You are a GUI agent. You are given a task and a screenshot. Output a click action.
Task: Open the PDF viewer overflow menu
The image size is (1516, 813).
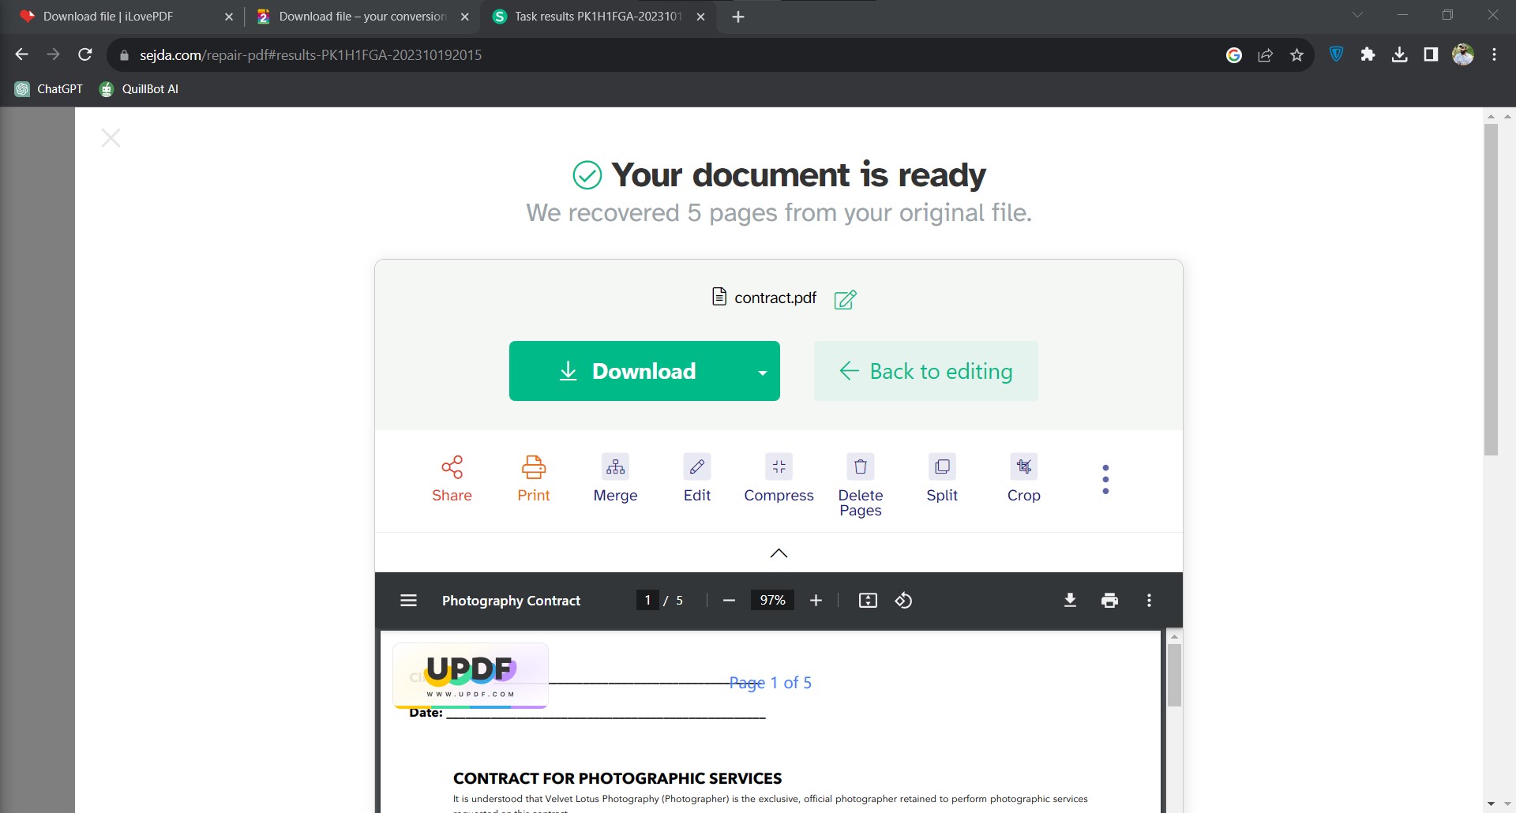pyautogui.click(x=1149, y=600)
